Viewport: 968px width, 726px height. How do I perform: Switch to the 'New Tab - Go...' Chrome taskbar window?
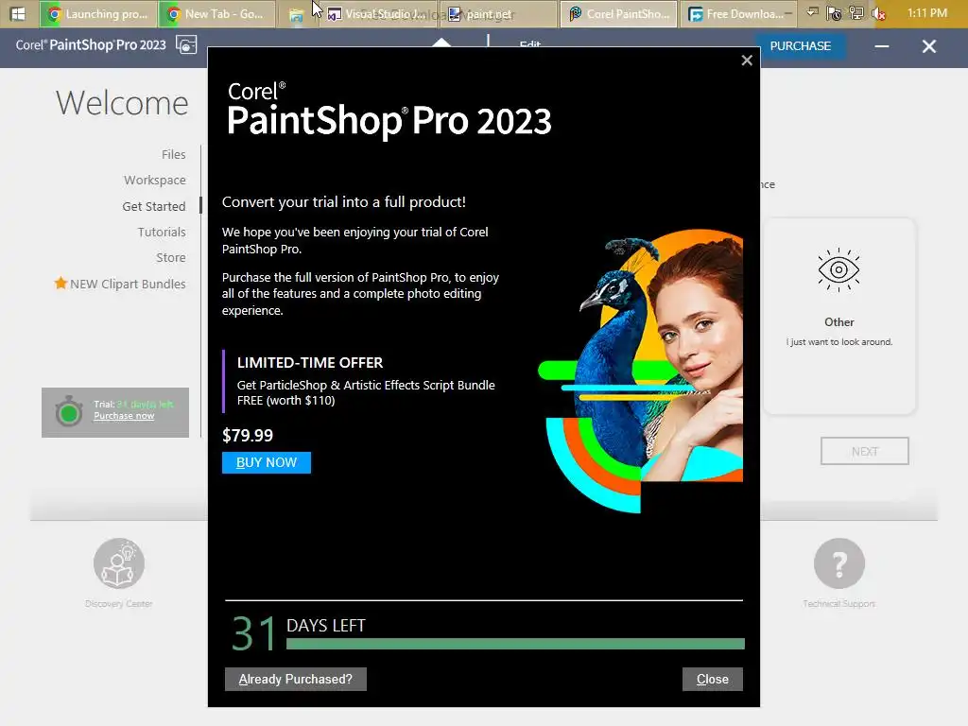click(x=216, y=13)
